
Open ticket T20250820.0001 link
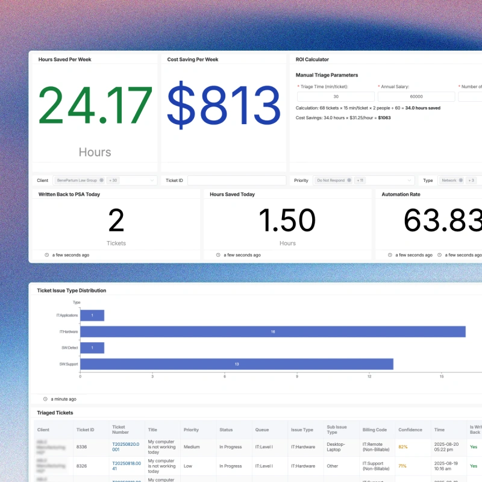coord(125,447)
